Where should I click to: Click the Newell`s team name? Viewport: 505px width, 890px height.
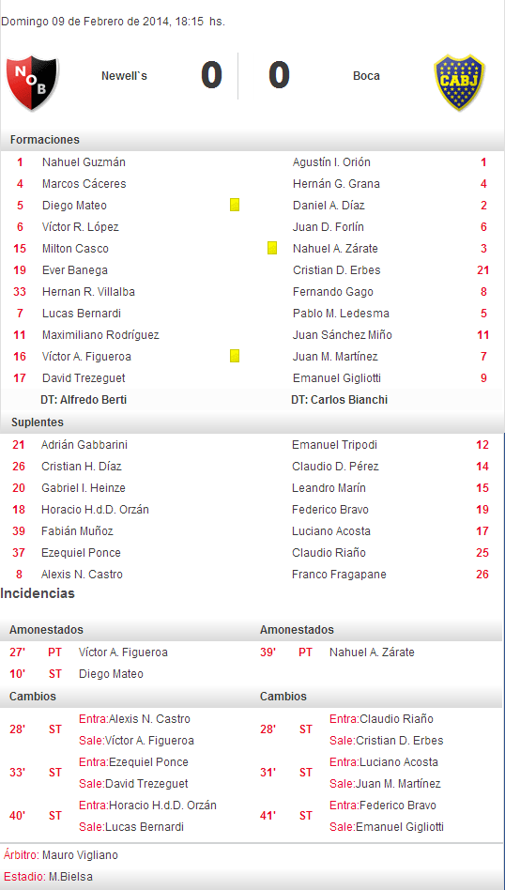[x=124, y=75]
